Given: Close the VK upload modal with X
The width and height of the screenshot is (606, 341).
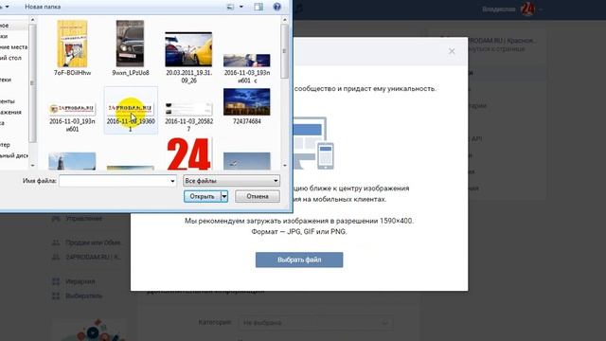Looking at the screenshot, I should pyautogui.click(x=452, y=51).
